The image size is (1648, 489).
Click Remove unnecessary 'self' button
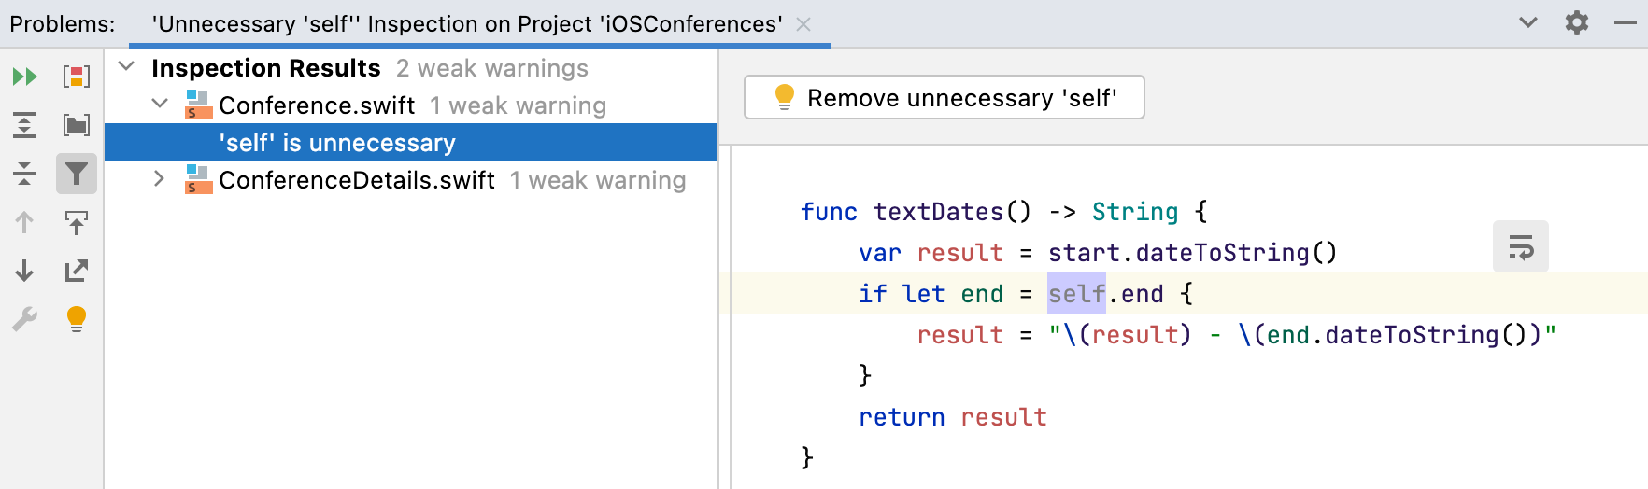pyautogui.click(x=945, y=97)
